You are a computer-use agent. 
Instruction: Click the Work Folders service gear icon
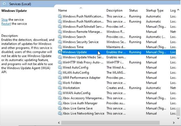click(60, 83)
